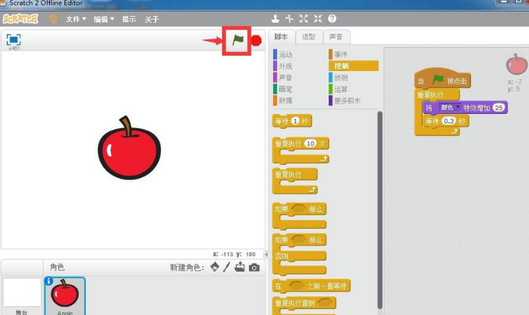Select the 控制 block category
The height and width of the screenshot is (315, 529).
pos(354,65)
